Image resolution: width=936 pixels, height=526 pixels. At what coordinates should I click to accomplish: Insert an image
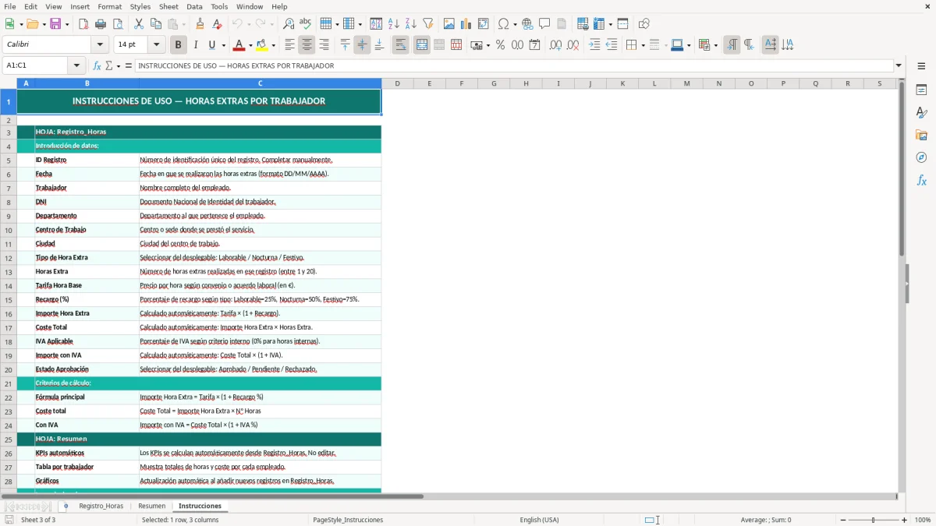(x=449, y=24)
